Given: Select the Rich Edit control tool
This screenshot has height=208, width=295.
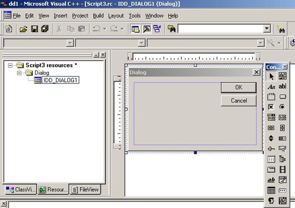Looking at the screenshot, I should (271, 180).
